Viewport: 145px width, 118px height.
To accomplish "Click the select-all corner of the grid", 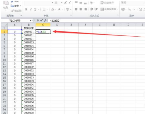I will [4, 25].
